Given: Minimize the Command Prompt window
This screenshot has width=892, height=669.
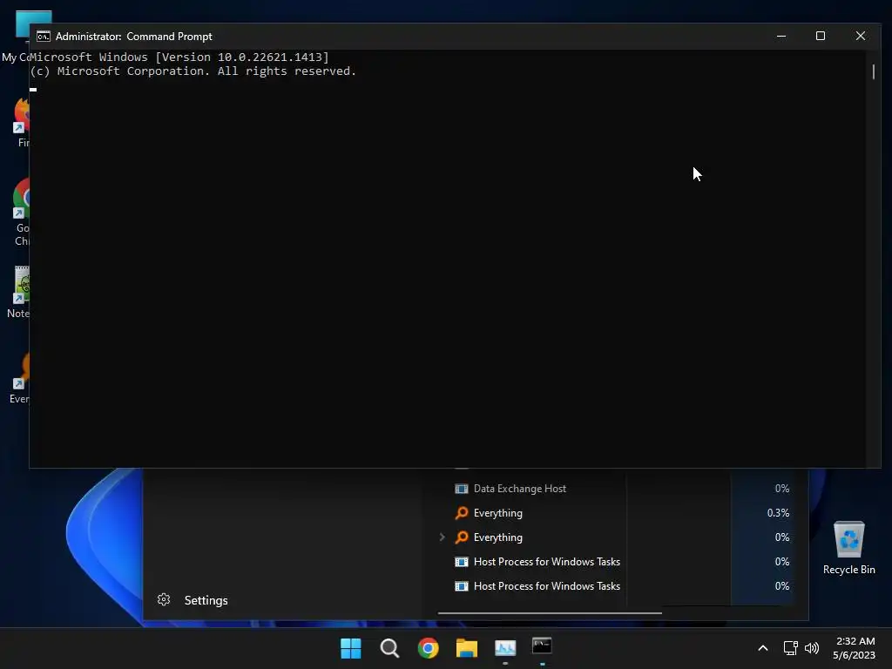Looking at the screenshot, I should 781,36.
